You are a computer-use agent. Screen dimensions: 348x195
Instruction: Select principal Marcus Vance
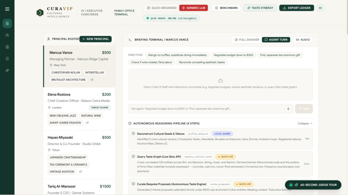(x=79, y=66)
